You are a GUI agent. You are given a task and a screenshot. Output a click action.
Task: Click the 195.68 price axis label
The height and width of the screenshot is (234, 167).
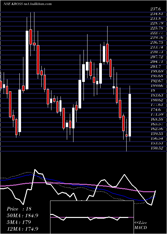[x=157, y=76]
